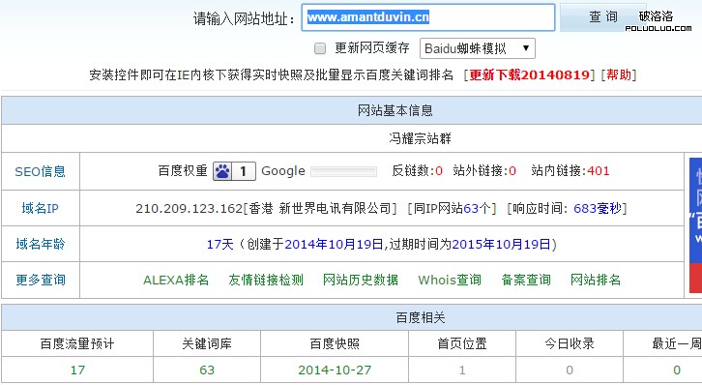Click the website address input field
Viewport: 702px width, 385px height.
click(428, 17)
